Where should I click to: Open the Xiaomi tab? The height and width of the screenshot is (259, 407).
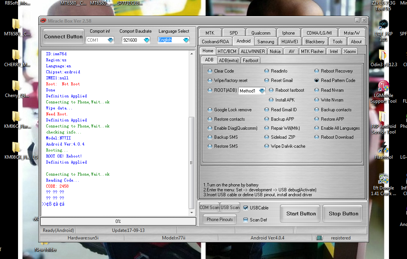(x=350, y=51)
